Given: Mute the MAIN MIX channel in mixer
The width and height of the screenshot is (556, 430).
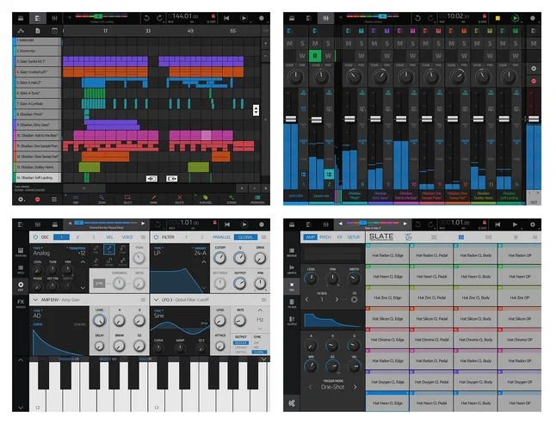Looking at the screenshot, I should click(290, 44).
